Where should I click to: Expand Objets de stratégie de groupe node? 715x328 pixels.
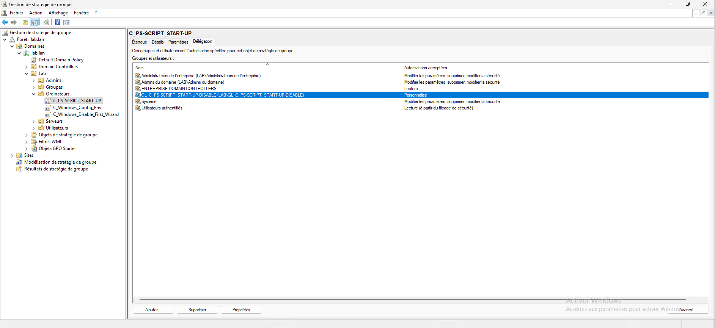click(26, 135)
